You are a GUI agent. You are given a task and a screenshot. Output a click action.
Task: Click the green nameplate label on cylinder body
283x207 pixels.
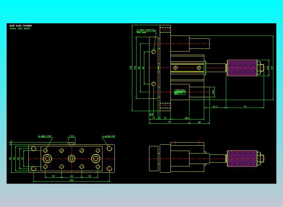[x=180, y=92]
